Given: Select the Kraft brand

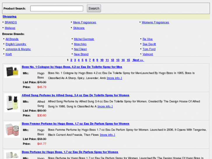Looking at the screenshot, I should (9, 54).
